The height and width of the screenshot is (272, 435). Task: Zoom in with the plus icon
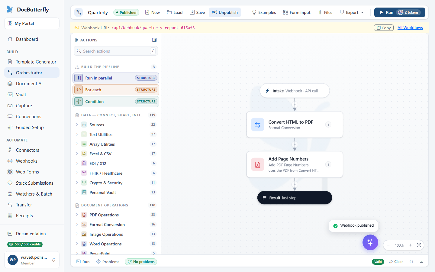411,245
